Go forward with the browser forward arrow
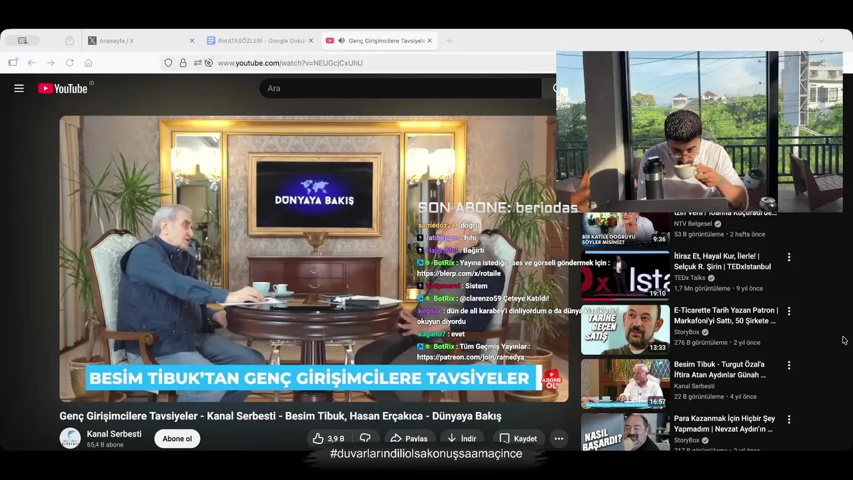 [x=50, y=63]
